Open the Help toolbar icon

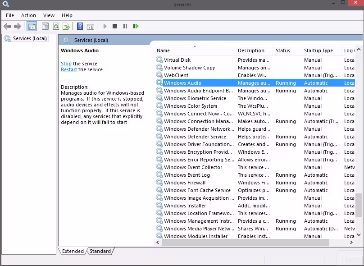coord(80,26)
